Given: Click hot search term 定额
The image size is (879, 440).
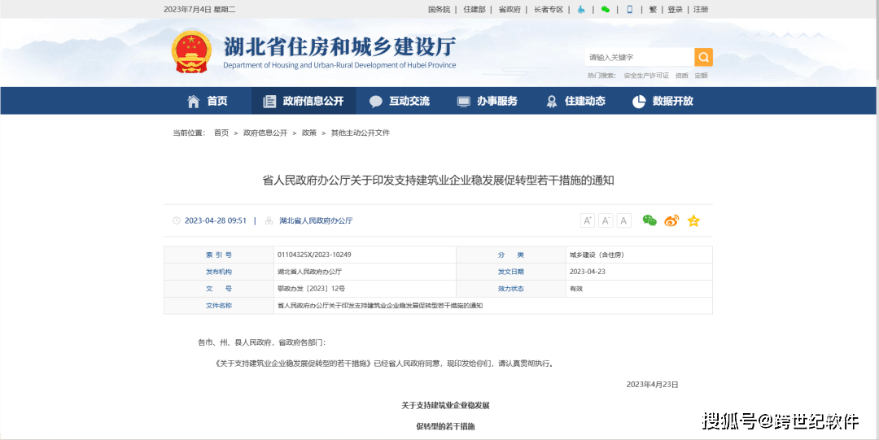Looking at the screenshot, I should click(701, 76).
